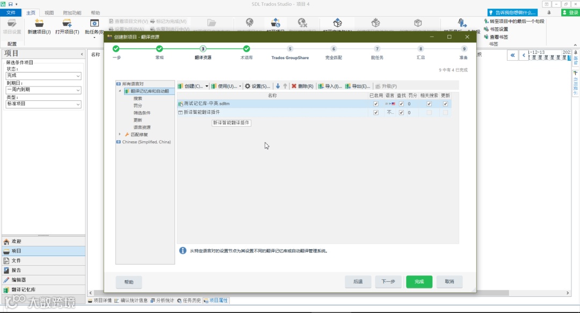The width and height of the screenshot is (580, 313).
Task: Open the Use (使用) dropdown arrow
Action: click(240, 86)
